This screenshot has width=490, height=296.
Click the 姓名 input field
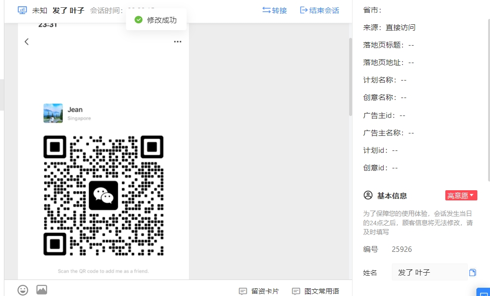tap(430, 272)
